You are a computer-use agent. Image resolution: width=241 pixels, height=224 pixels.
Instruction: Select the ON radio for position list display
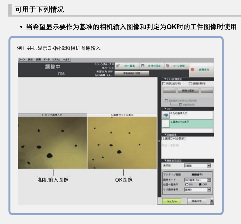pos(186,184)
